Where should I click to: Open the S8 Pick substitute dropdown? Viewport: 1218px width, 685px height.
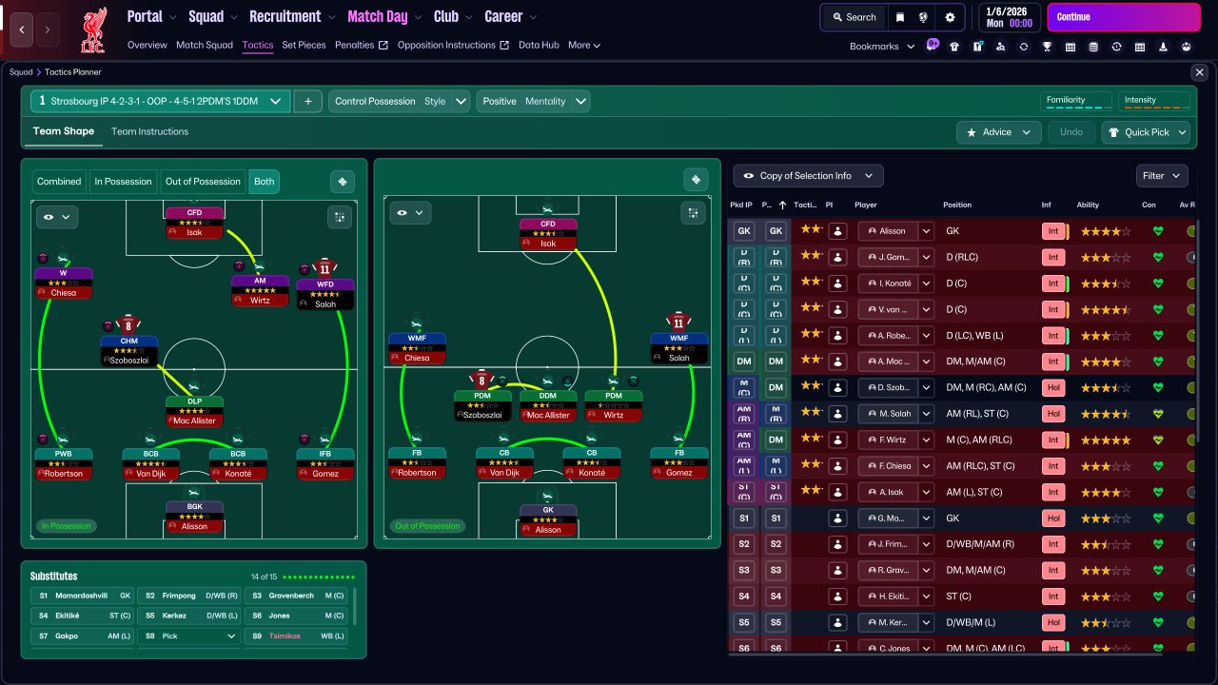click(188, 636)
